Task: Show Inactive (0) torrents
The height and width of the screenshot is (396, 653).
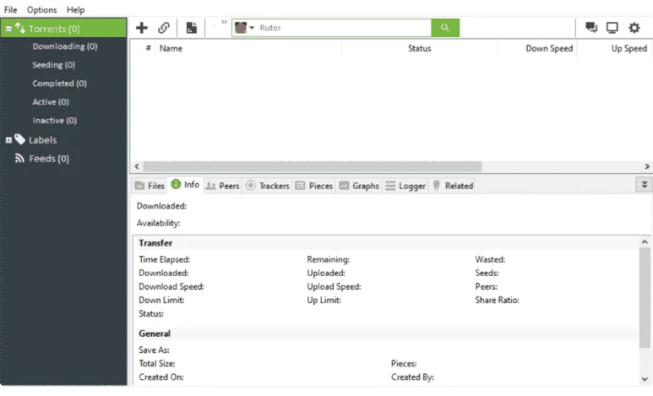Action: pos(55,121)
